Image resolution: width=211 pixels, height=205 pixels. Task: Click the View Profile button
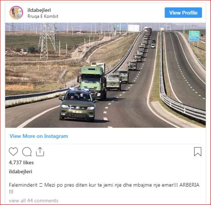[x=183, y=13]
